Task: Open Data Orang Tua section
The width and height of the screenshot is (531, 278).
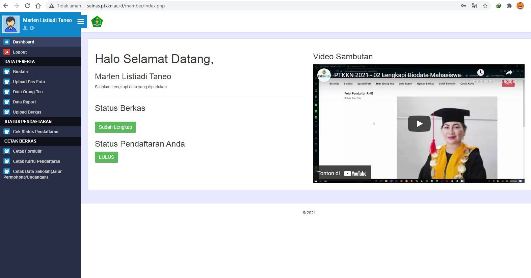Action: 28,92
